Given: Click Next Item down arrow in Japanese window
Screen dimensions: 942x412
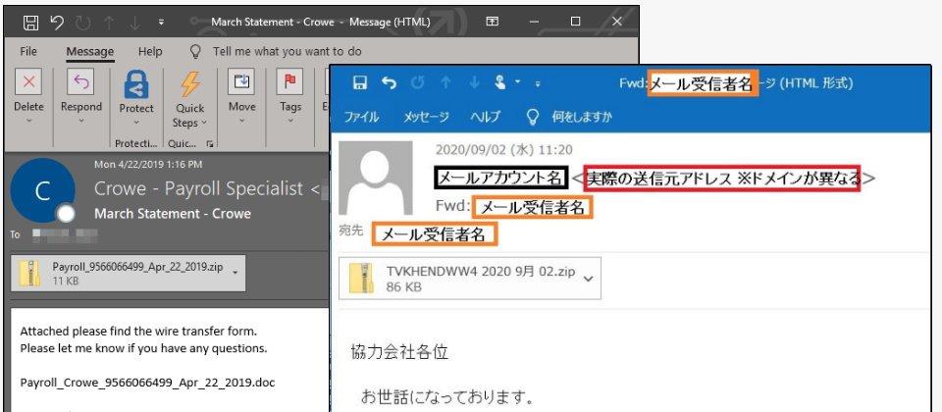Looking at the screenshot, I should point(474,83).
